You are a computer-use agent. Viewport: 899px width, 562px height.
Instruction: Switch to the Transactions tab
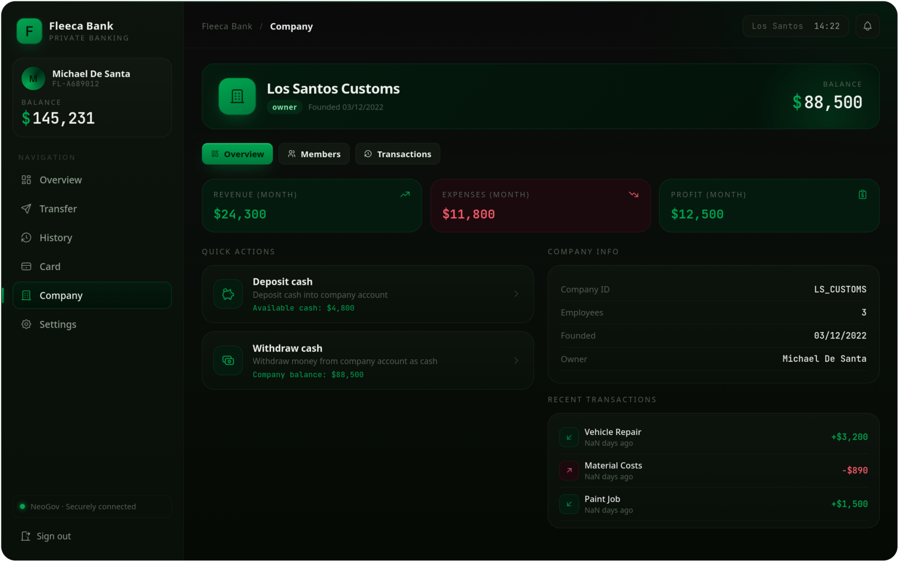(x=397, y=154)
